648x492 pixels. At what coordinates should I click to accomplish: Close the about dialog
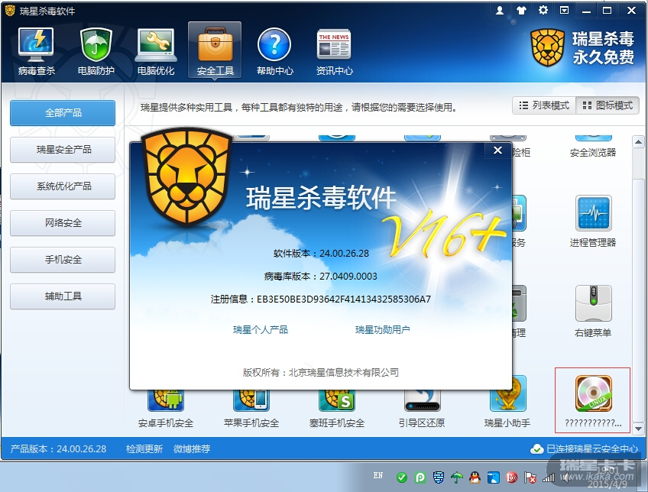497,151
